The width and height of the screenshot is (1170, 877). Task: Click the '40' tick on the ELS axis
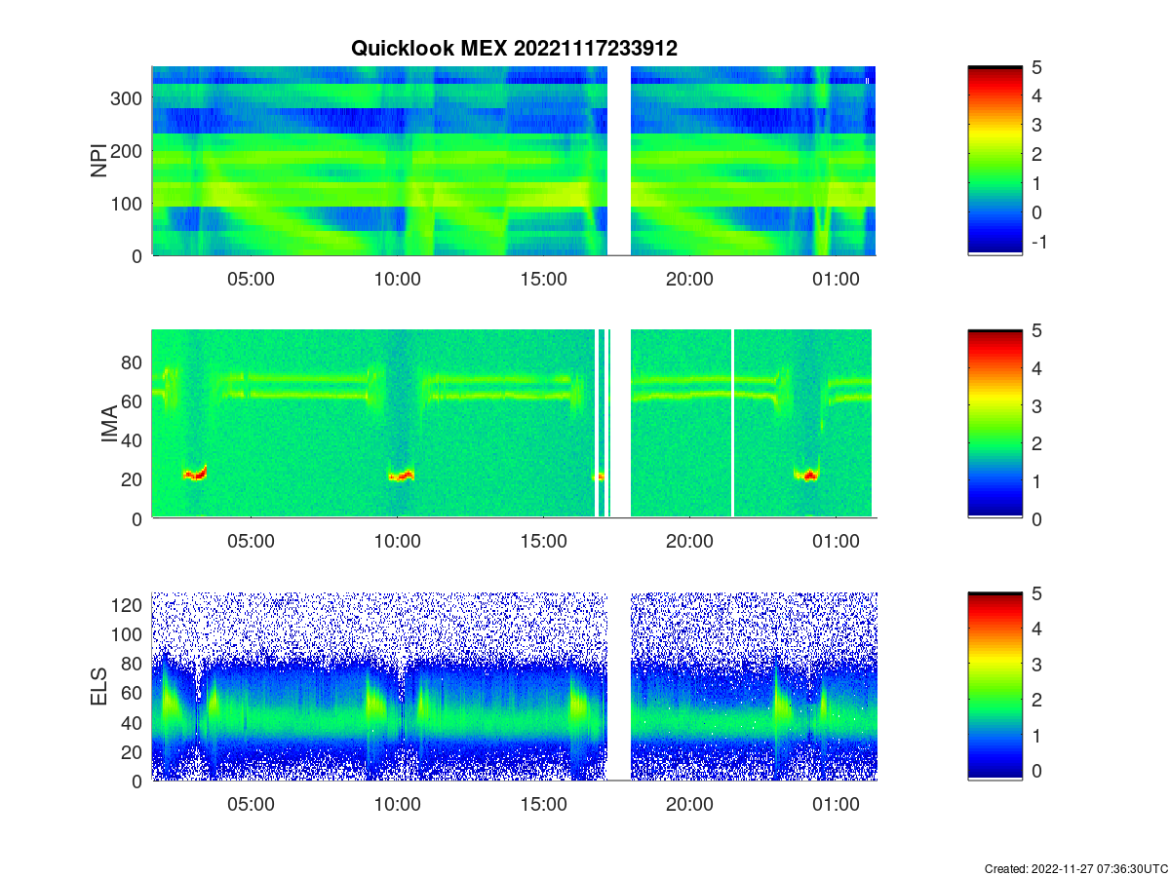pos(134,722)
